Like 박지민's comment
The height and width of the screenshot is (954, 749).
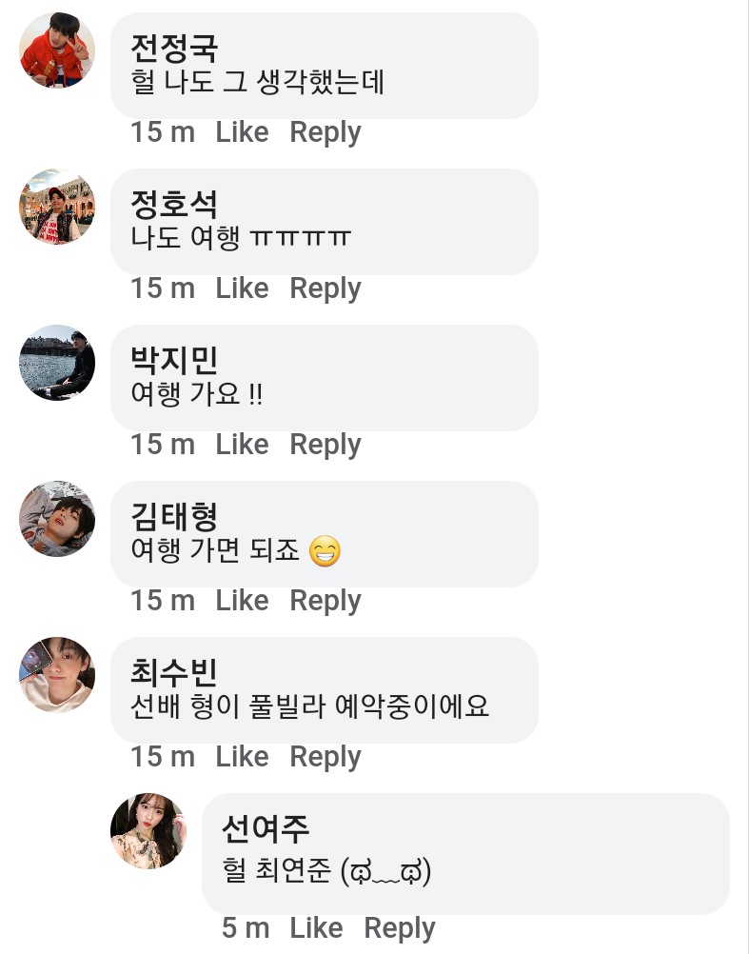242,445
